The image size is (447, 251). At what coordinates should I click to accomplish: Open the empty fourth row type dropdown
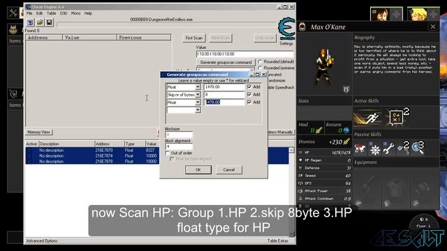198,110
